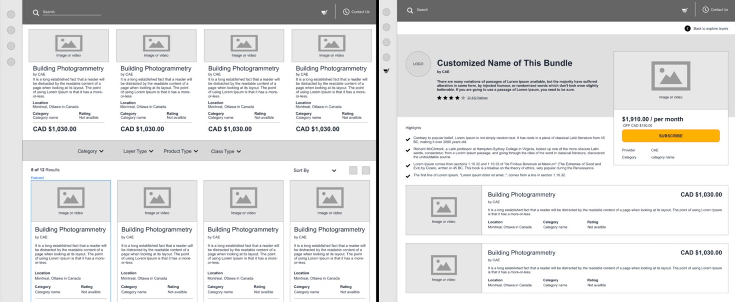The image size is (735, 302).
Task: Click the cart icon in the right wireframe's side rail
Action: point(386,71)
